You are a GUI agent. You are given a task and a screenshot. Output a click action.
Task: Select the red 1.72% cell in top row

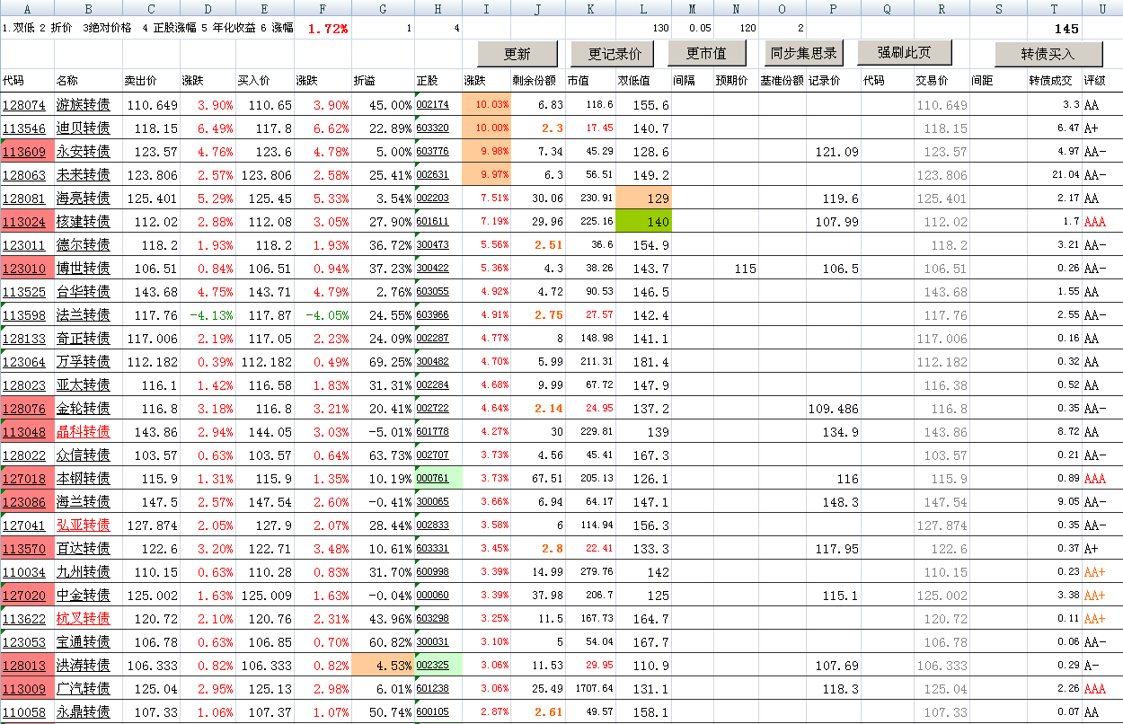pyautogui.click(x=327, y=29)
